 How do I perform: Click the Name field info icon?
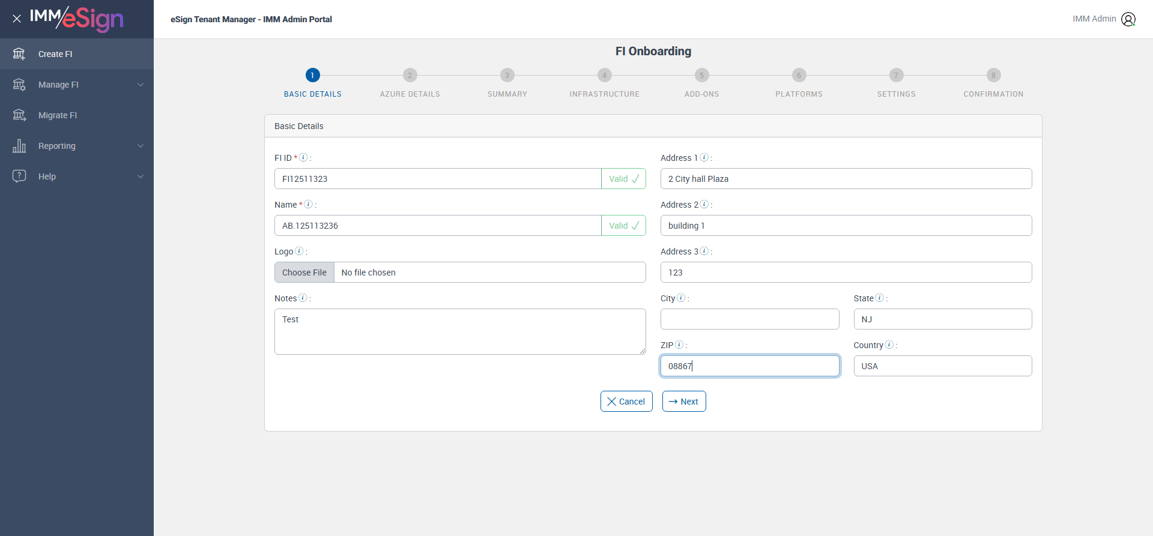pos(308,204)
